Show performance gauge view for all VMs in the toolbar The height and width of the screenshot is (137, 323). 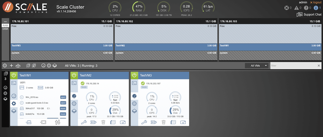43,66
